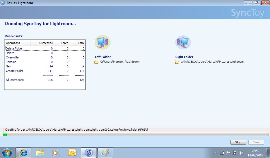This screenshot has width=270, height=158.
Task: Click the Left Folder computer icon
Action: 103,42
